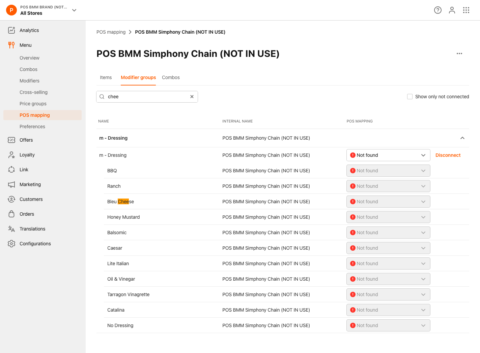Open the apps grid icon
Image resolution: width=480 pixels, height=353 pixels.
(x=466, y=10)
